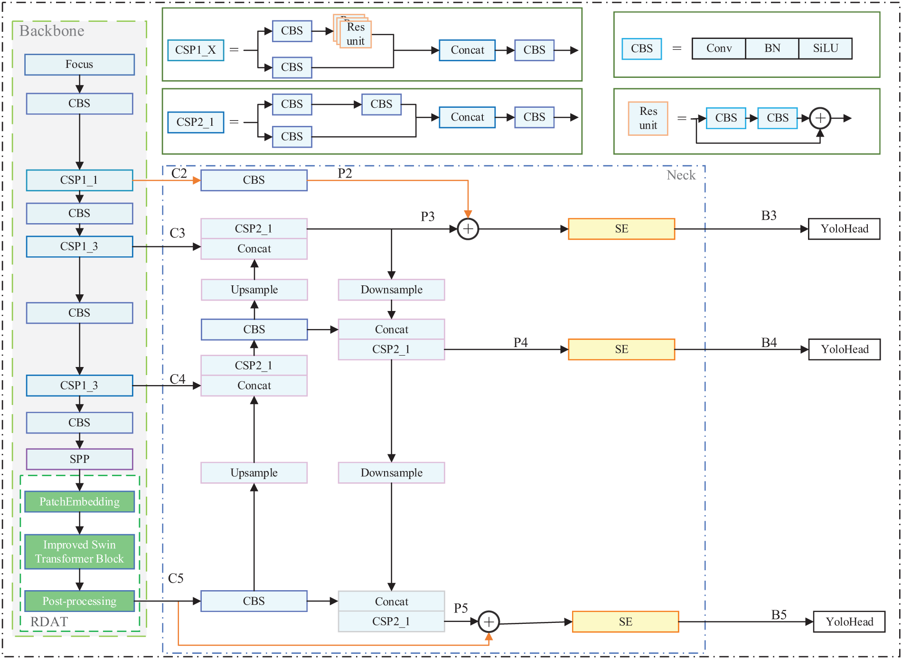Toggle the Downsample block below P3
Screen dimensions: 902x659
pos(390,290)
